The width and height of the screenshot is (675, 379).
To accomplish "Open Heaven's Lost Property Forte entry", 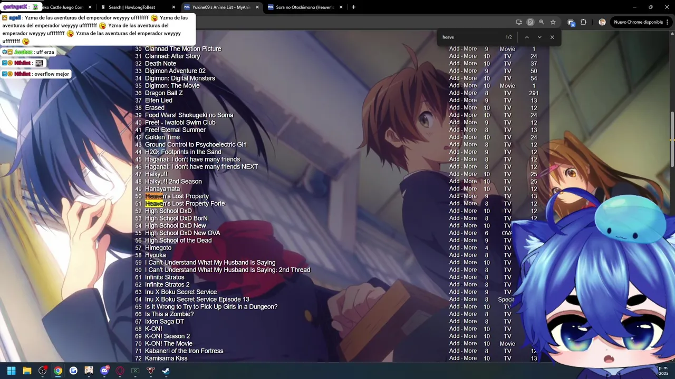I will (185, 204).
